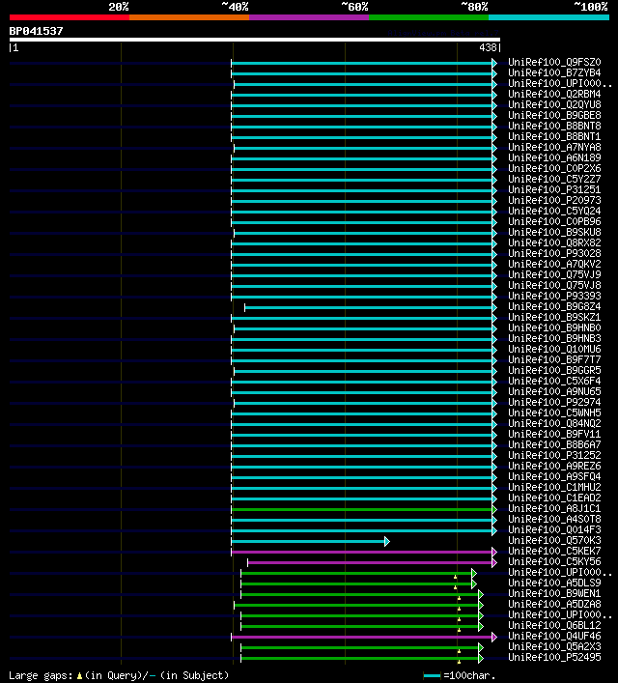
Task: Select the UniRef100_Q75VJ9 entry
Action: [554, 275]
